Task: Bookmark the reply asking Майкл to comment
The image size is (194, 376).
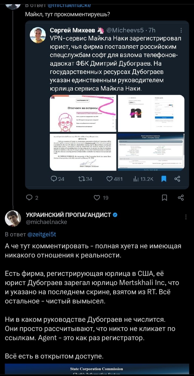Action: 164,198
